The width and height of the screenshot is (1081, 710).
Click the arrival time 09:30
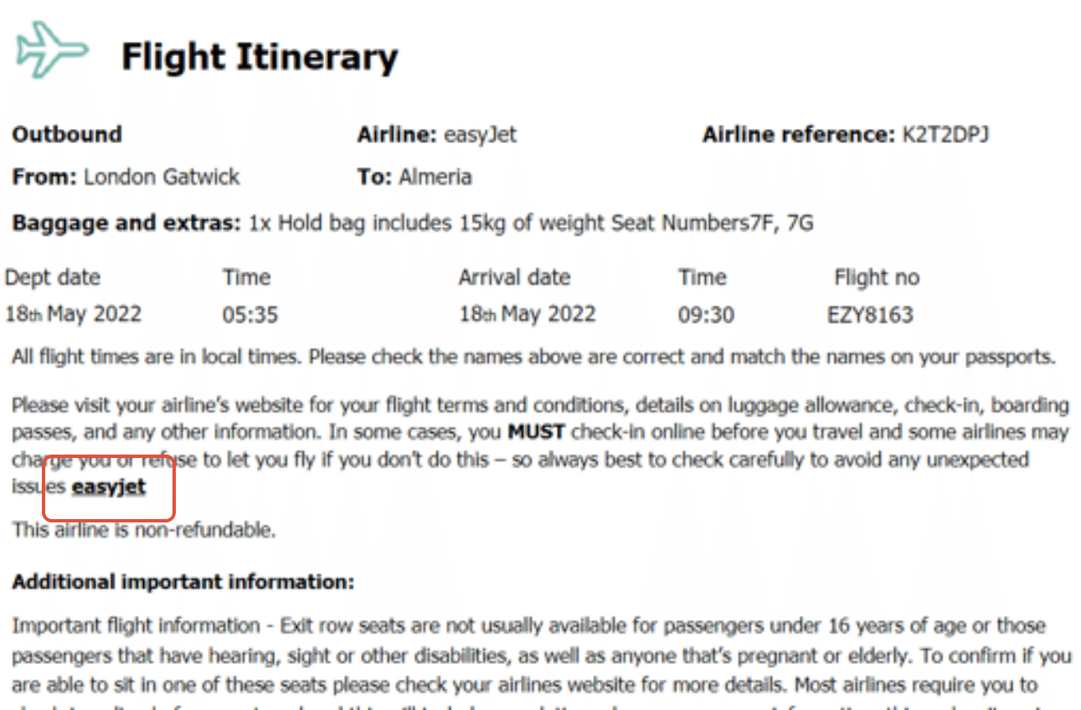tap(707, 316)
